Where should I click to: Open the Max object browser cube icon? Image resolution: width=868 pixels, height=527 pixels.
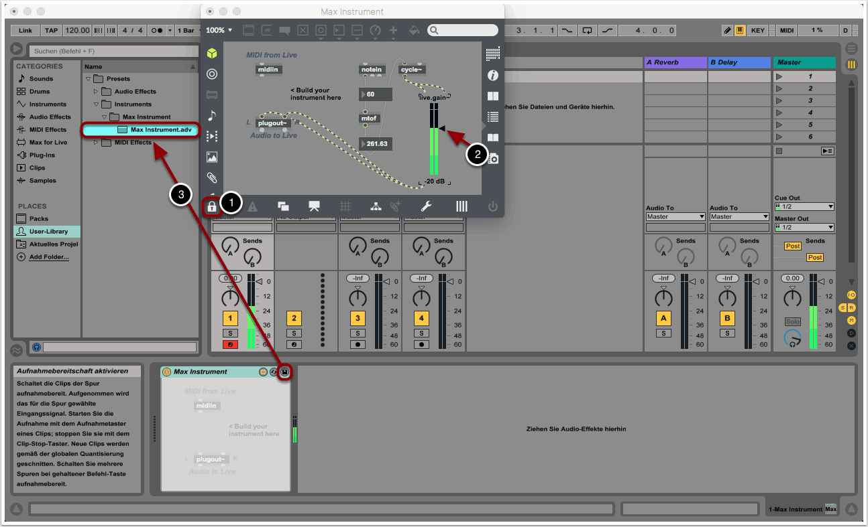point(212,54)
